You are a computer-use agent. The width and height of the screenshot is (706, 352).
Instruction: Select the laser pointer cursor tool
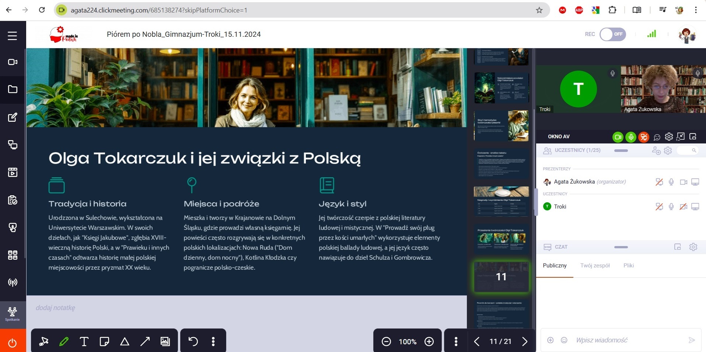(44, 342)
